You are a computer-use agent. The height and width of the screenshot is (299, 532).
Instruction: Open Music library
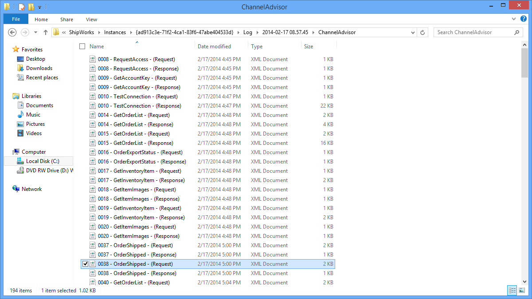33,115
